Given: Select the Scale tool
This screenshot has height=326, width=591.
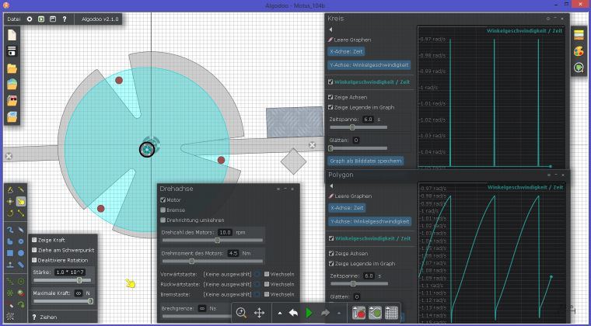Looking at the screenshot, I should (x=21, y=213).
